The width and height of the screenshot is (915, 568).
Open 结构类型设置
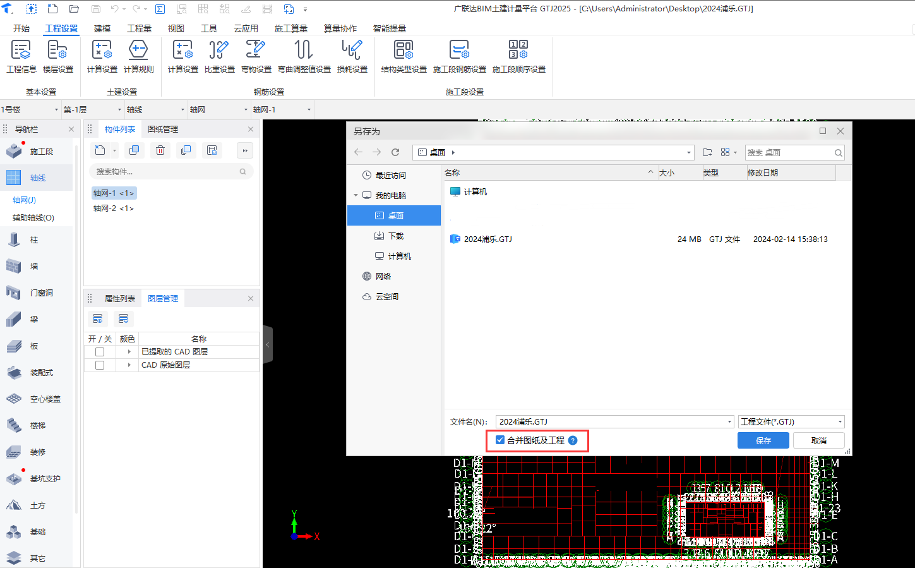[404, 56]
